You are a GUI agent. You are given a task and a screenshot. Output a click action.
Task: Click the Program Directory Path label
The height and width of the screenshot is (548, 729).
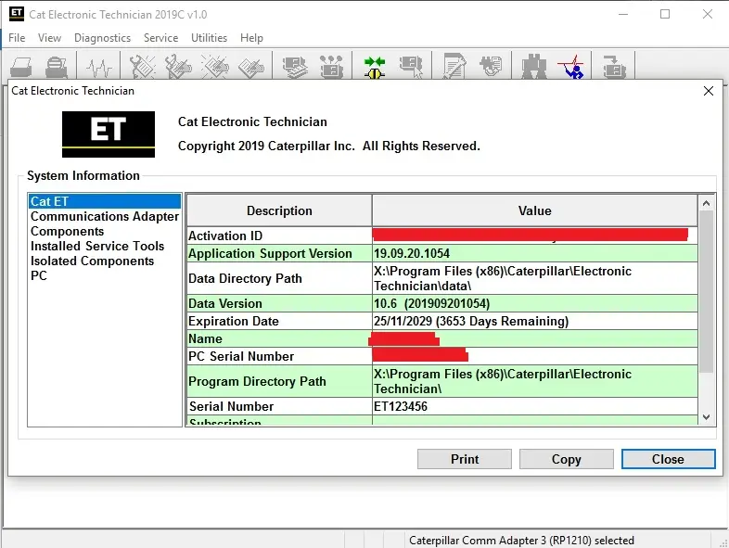point(257,381)
